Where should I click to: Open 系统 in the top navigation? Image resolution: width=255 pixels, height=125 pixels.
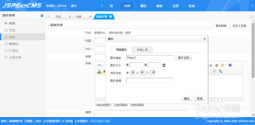point(192,6)
